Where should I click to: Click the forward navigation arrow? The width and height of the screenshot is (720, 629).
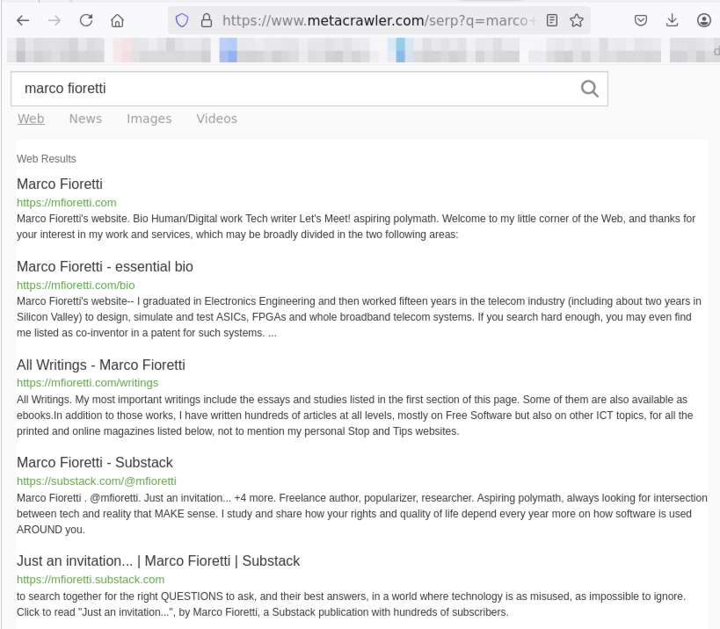pos(55,21)
